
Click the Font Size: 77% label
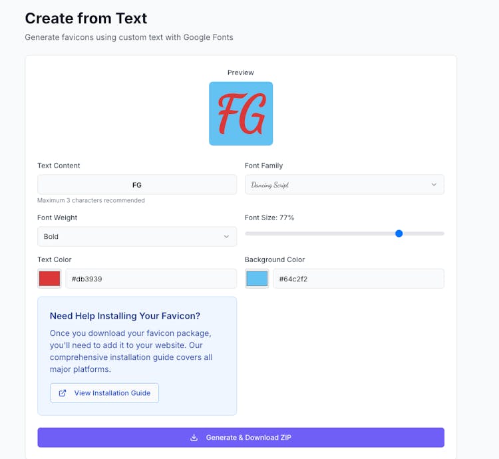pos(269,218)
